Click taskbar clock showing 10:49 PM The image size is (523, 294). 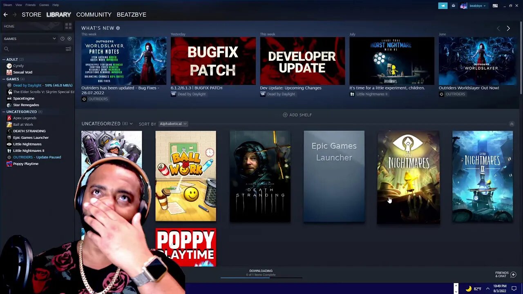[x=499, y=289]
